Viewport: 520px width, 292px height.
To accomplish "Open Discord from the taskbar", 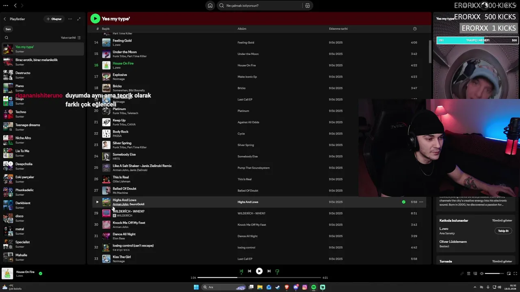I will pos(296,287).
